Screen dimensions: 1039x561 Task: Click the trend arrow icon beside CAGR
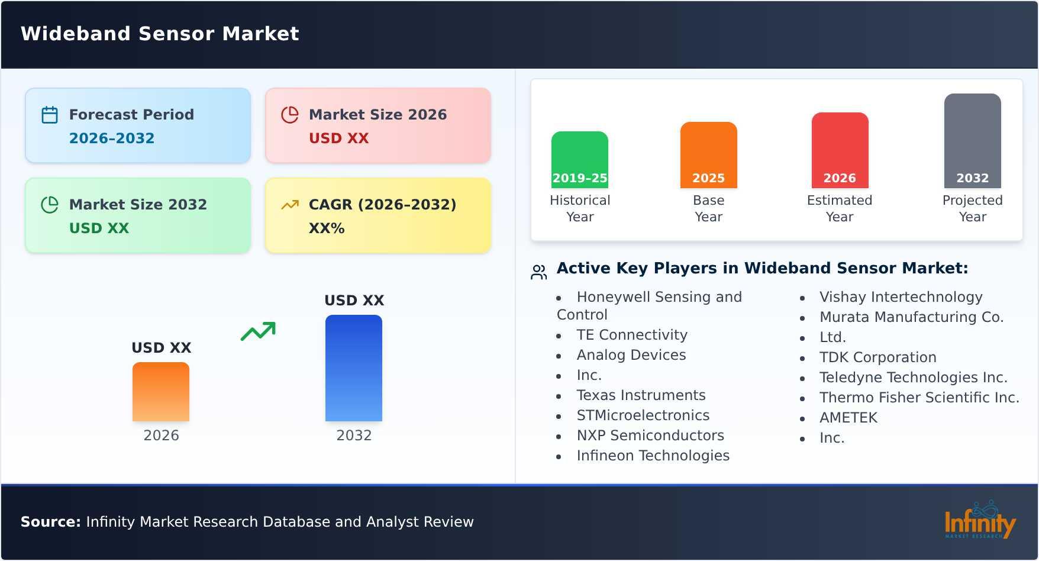(289, 205)
